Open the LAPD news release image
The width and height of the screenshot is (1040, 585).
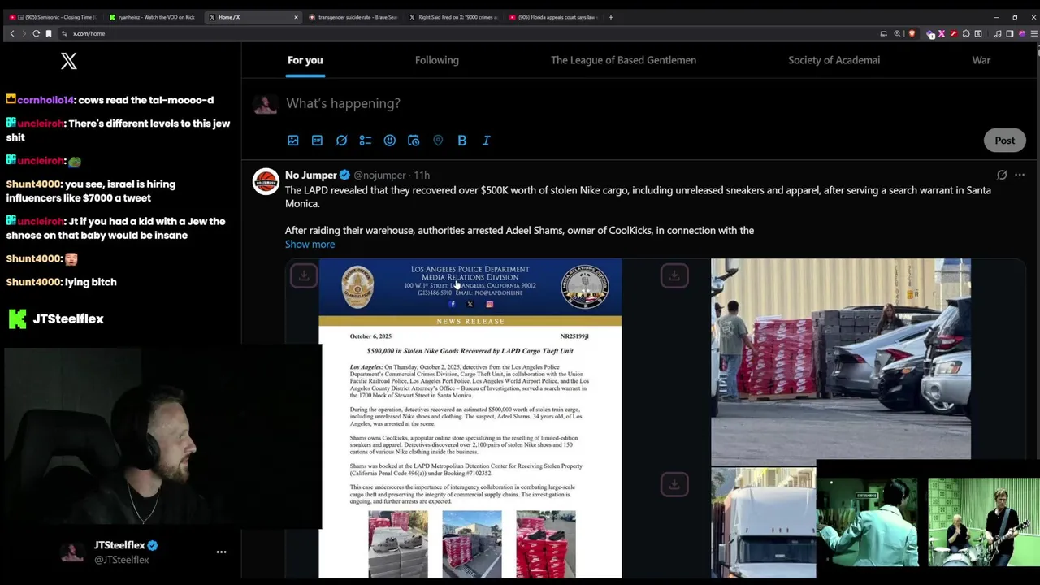coord(470,418)
